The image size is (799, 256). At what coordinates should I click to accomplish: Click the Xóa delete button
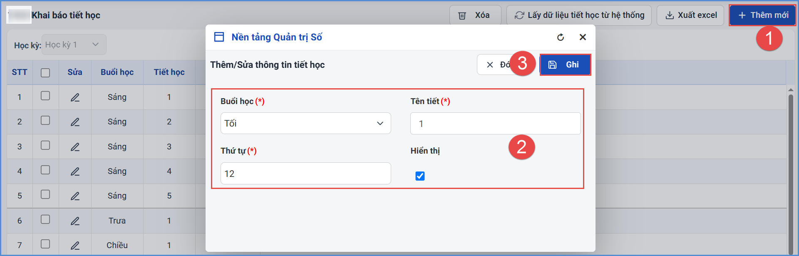click(x=475, y=15)
